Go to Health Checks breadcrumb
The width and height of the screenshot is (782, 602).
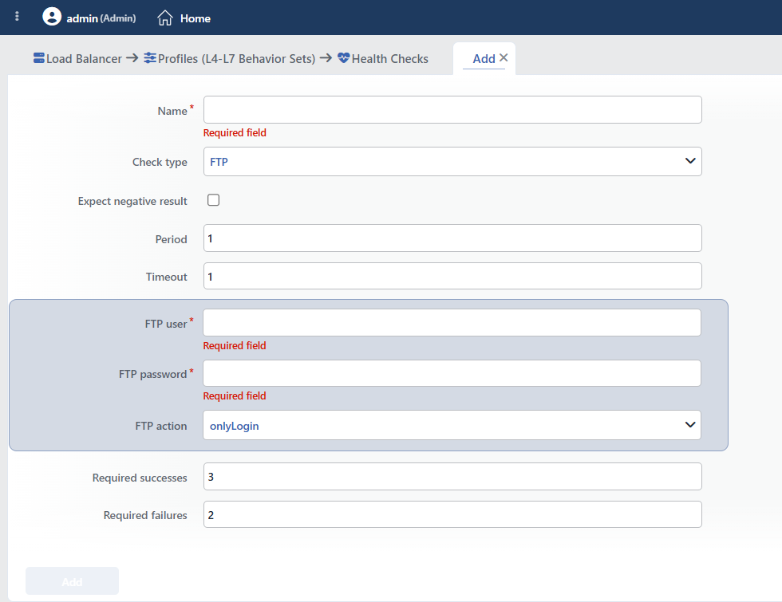pyautogui.click(x=390, y=59)
